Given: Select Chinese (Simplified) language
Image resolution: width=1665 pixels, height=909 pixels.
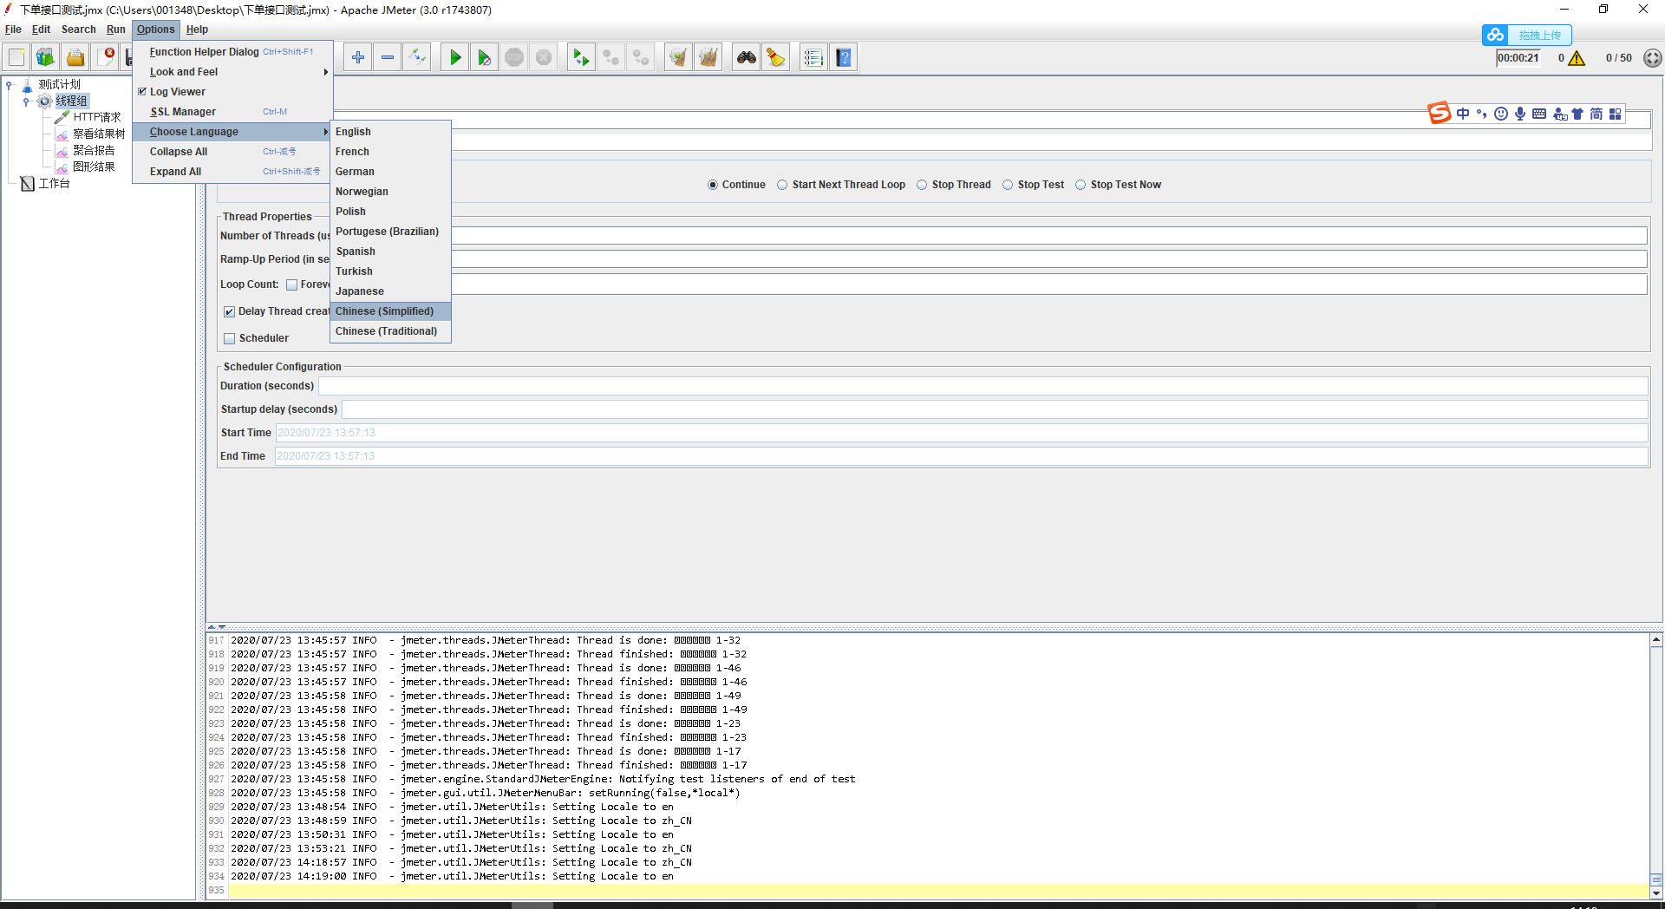Looking at the screenshot, I should 390,311.
